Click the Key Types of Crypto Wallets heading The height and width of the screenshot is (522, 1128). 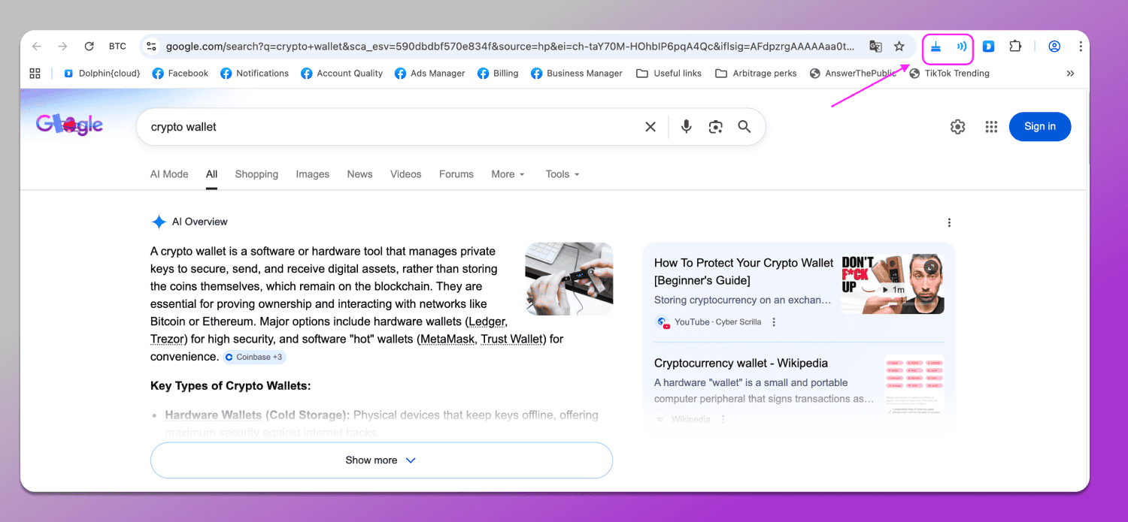pos(230,386)
